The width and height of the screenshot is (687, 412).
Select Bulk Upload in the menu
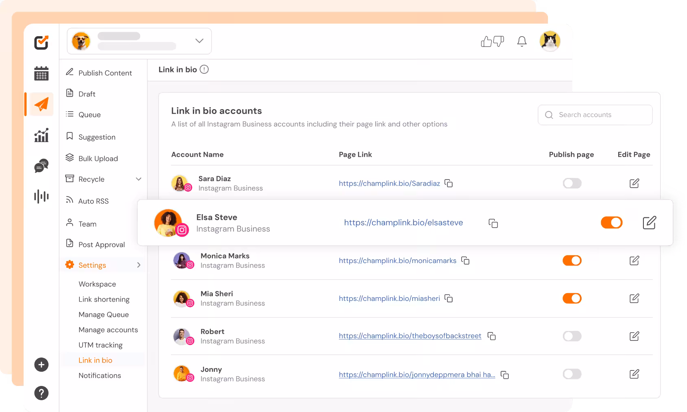pos(98,158)
